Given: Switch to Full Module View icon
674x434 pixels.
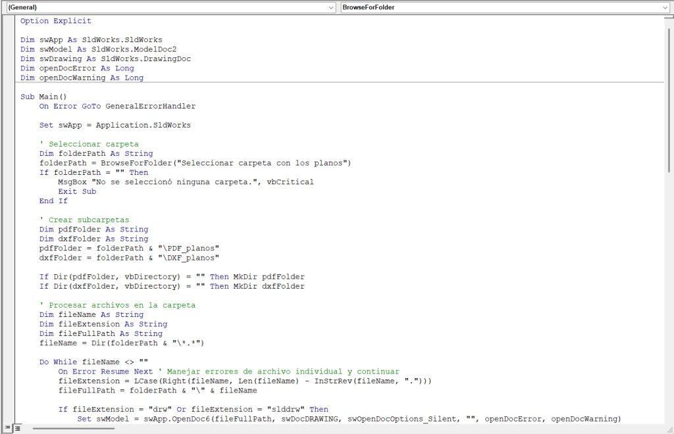Looking at the screenshot, I should pos(18,428).
